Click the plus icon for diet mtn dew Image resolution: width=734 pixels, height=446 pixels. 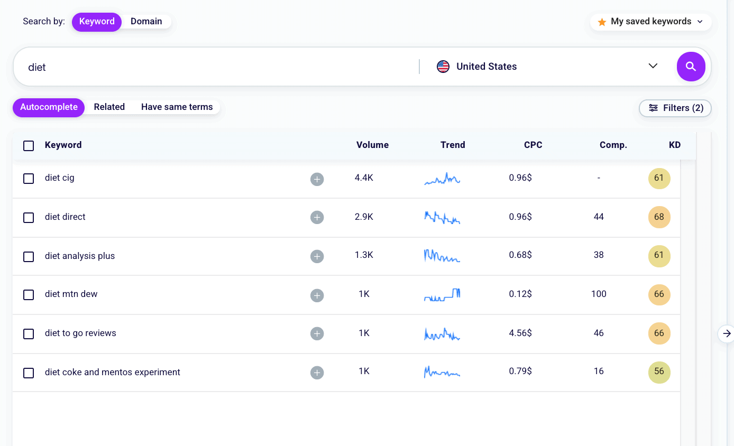coord(317,295)
